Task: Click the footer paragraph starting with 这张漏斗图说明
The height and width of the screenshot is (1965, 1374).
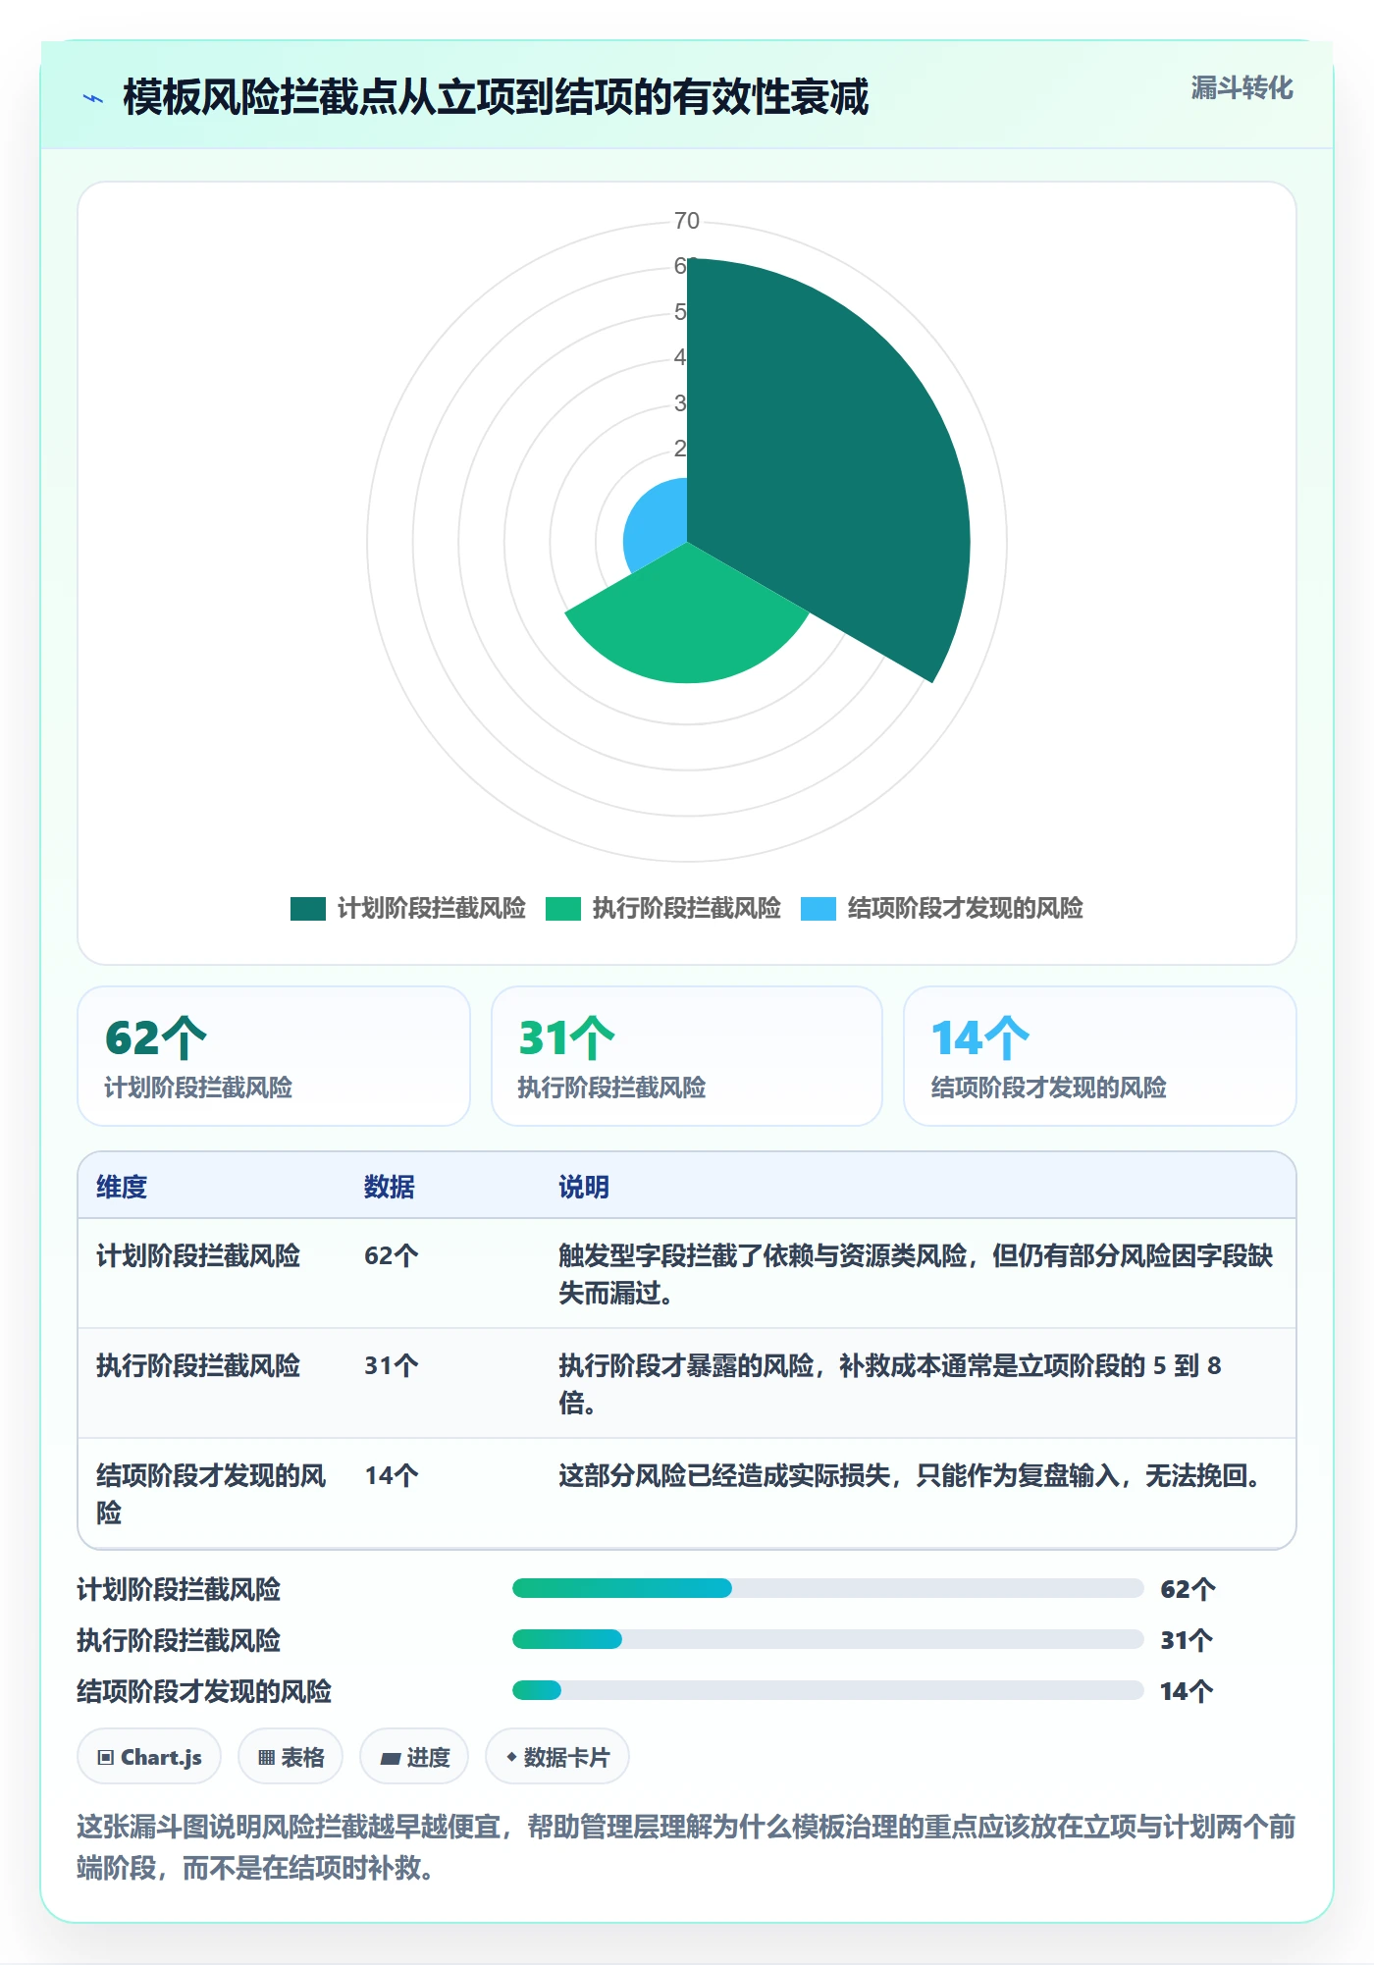Action: 686,1847
